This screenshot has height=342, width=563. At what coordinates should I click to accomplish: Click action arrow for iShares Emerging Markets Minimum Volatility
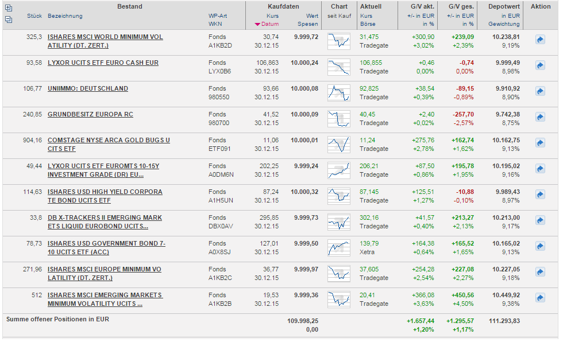point(540,298)
